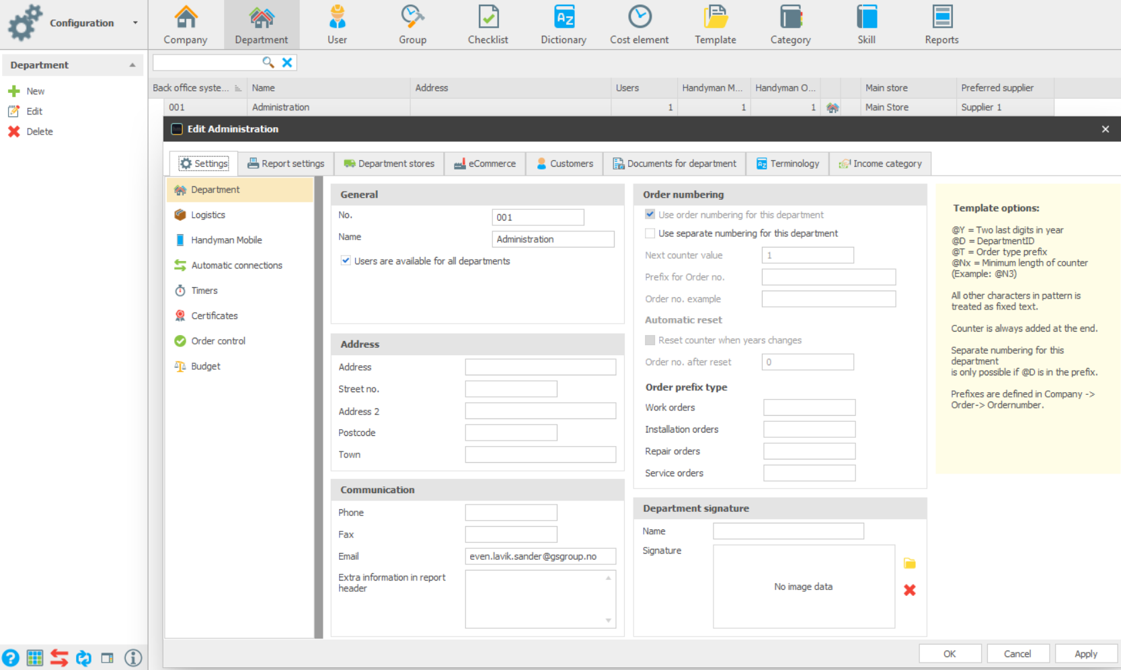Viewport: 1121px width, 670px height.
Task: Switch to the Report settings tab
Action: point(286,163)
